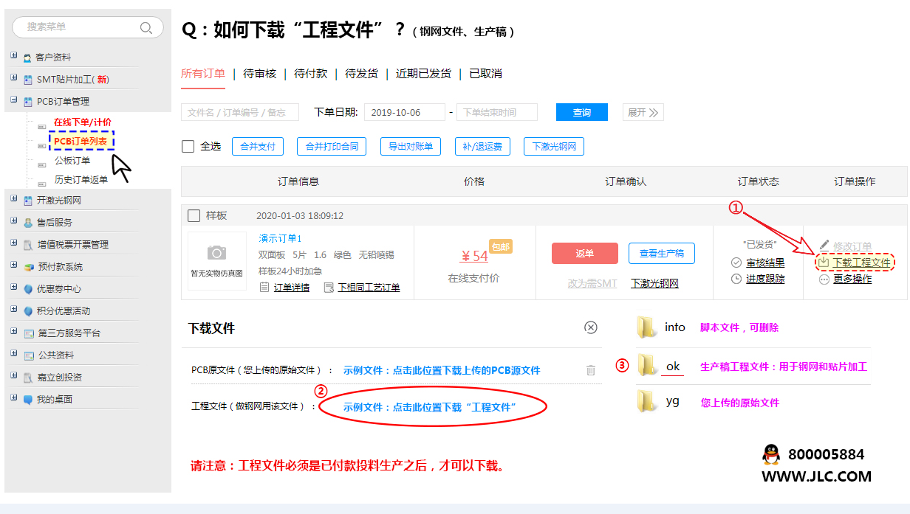Toggle the select all checkbox
Viewport: 910px width, 514px height.
[188, 147]
